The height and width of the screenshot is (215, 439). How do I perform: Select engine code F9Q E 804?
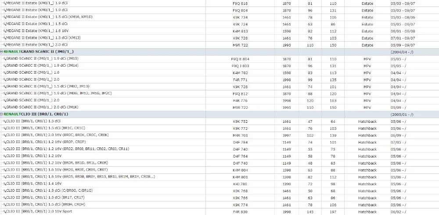pyautogui.click(x=240, y=59)
